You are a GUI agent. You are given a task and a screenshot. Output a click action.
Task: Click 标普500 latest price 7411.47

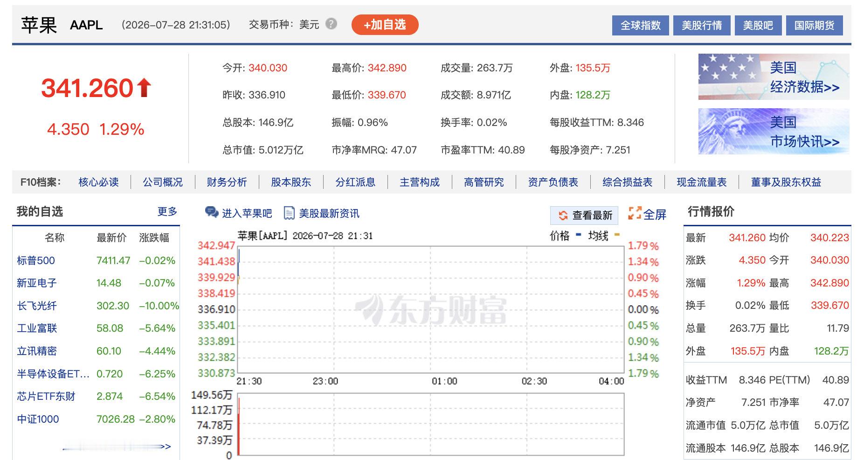tap(113, 260)
